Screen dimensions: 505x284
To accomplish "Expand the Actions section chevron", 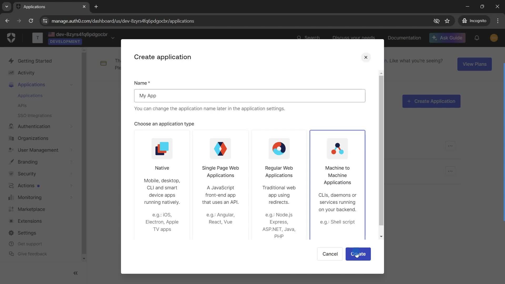I will 71,186.
